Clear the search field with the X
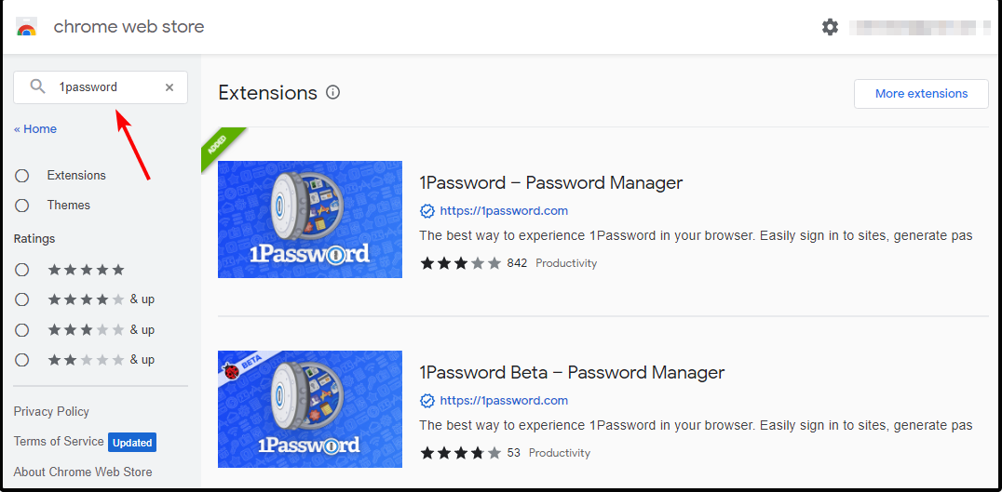1002x492 pixels. 169,87
